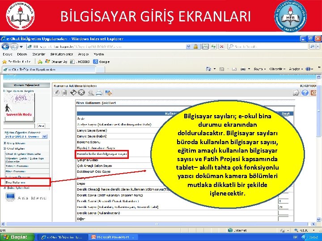
Task: Click the save document icon in page toolbar
Action: point(64,93)
